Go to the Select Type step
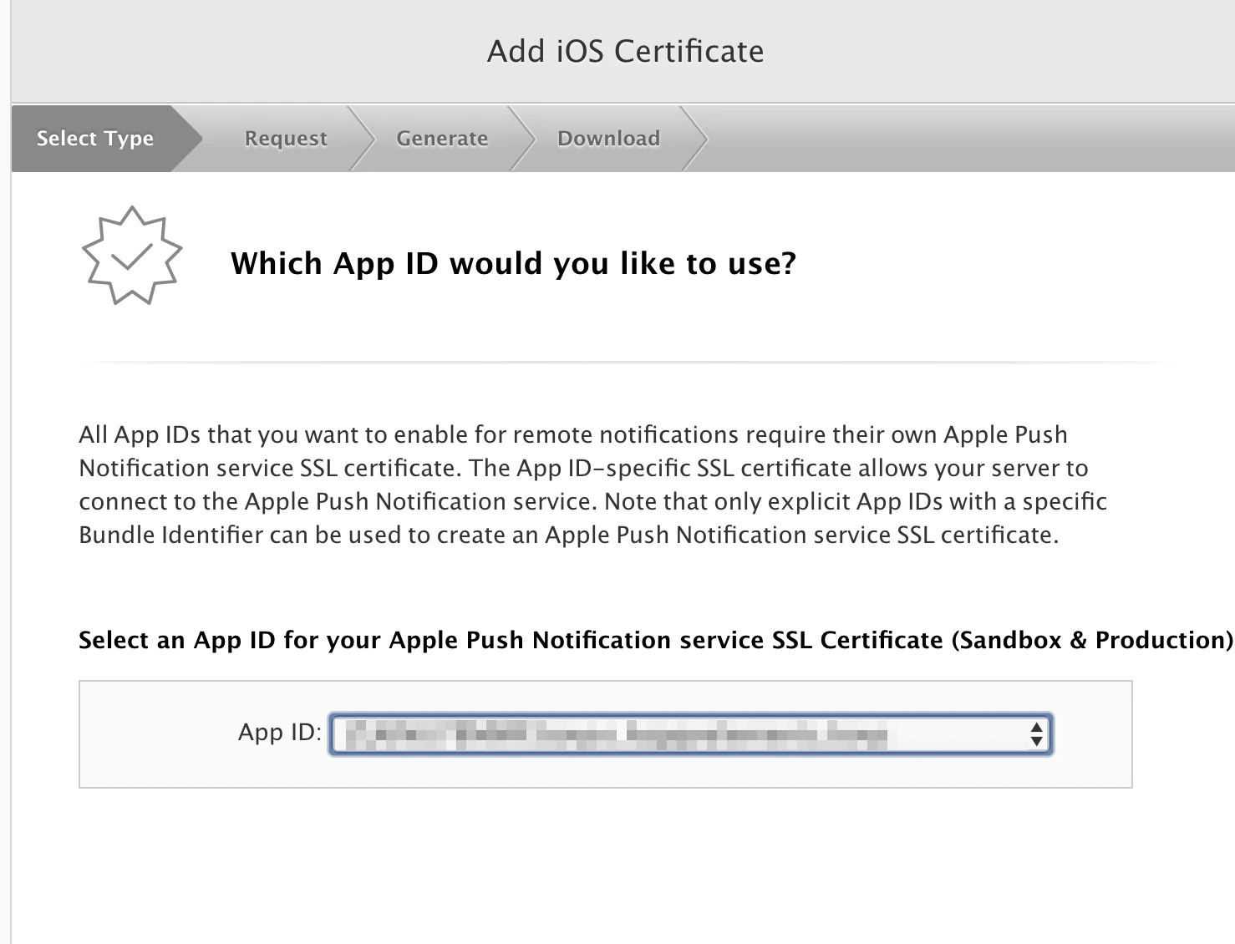The width and height of the screenshot is (1235, 944). (x=95, y=139)
